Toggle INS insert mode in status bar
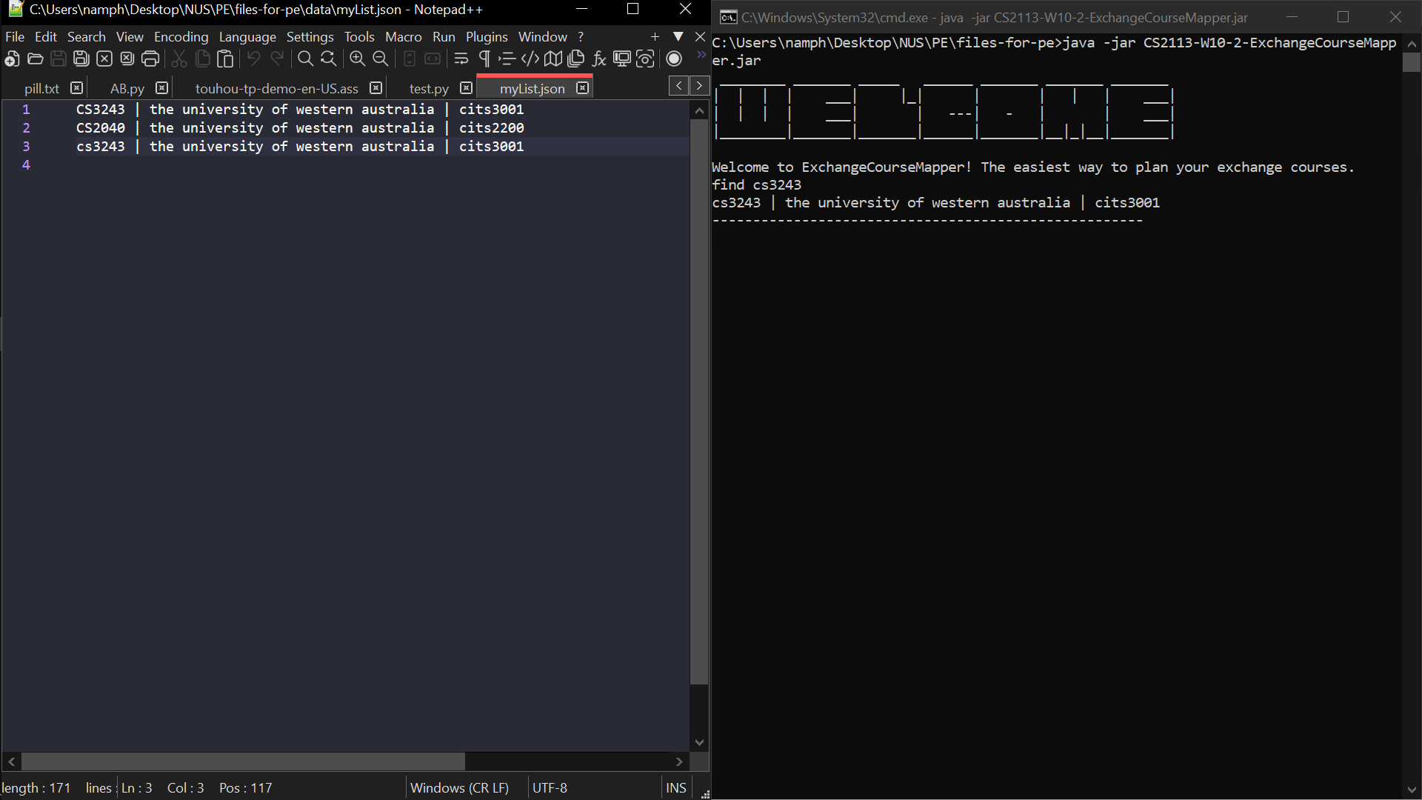The width and height of the screenshot is (1422, 800). click(675, 787)
